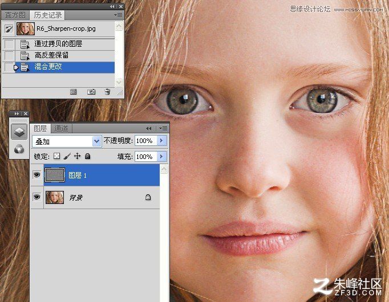Delete current history state with trash icon
The width and height of the screenshot is (389, 302).
(107, 92)
